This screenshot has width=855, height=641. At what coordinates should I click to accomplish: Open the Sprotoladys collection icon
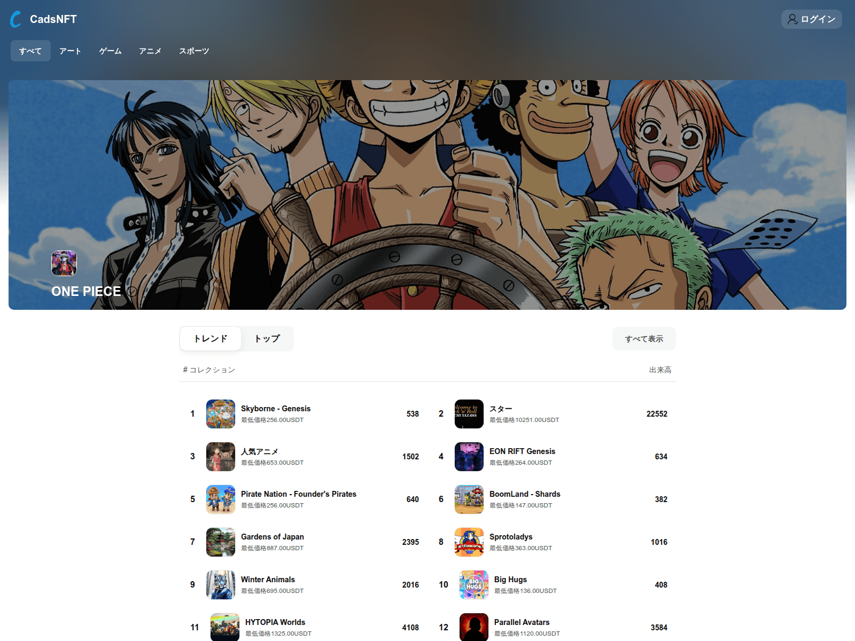469,542
